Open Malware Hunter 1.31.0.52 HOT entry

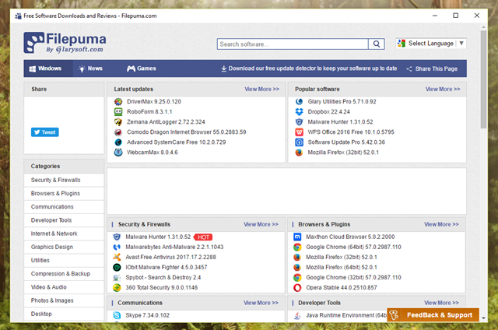[158, 237]
